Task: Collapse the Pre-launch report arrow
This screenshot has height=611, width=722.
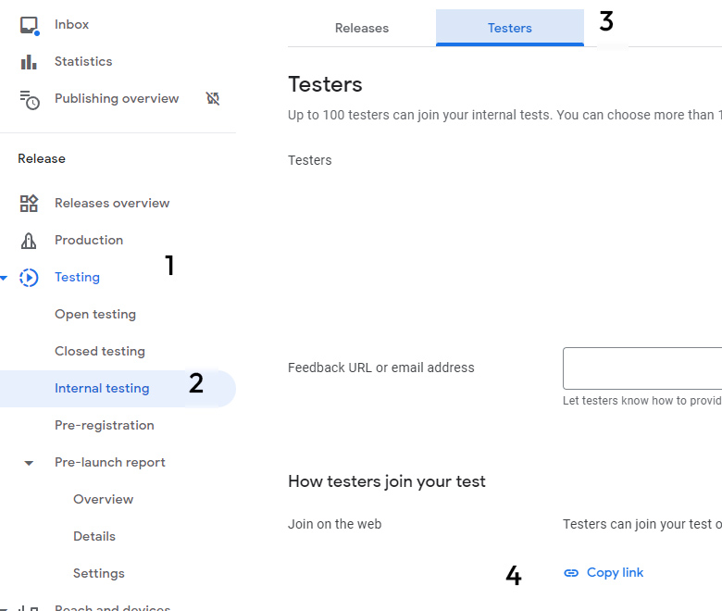Action: (x=29, y=463)
